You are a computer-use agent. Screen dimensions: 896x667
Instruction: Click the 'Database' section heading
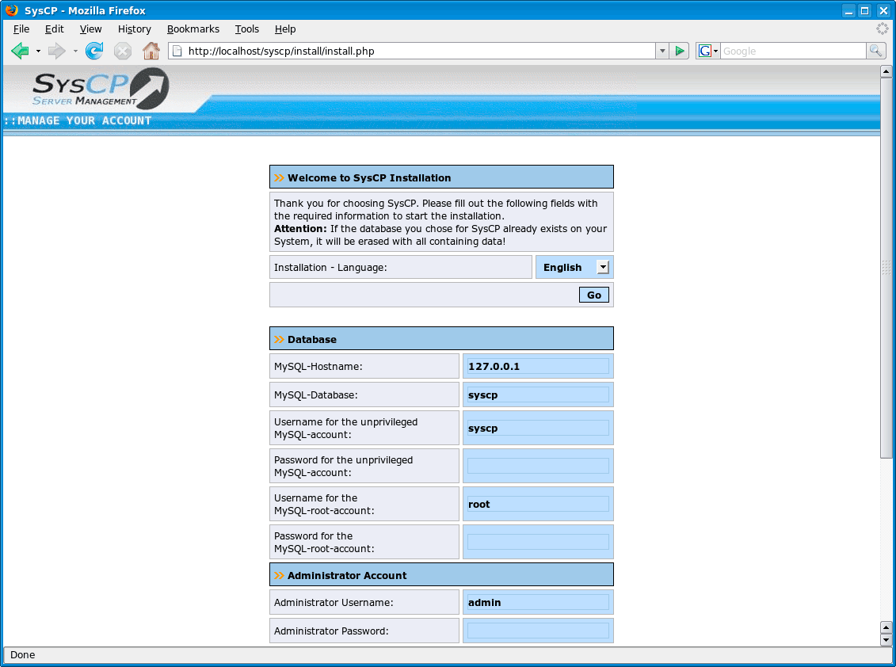(x=312, y=340)
